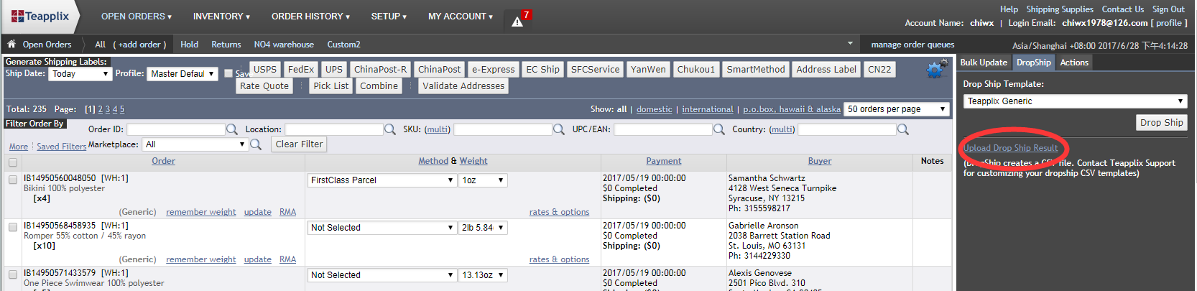Go to page 2 of orders

click(101, 109)
